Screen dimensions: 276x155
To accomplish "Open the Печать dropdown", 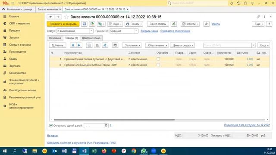I will 134,24.
